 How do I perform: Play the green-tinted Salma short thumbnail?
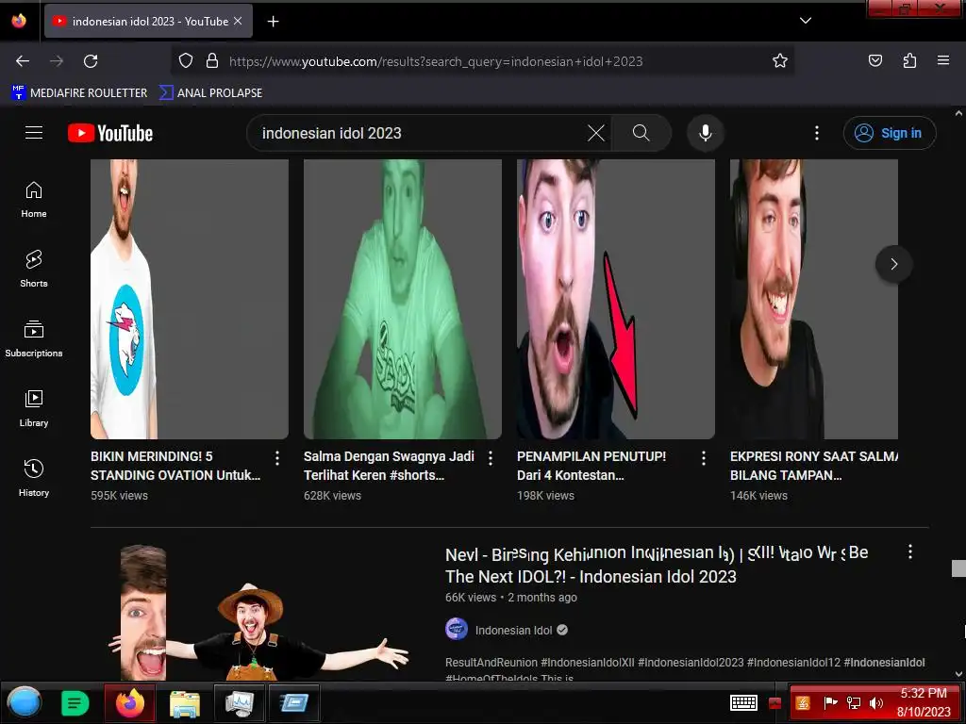click(402, 299)
